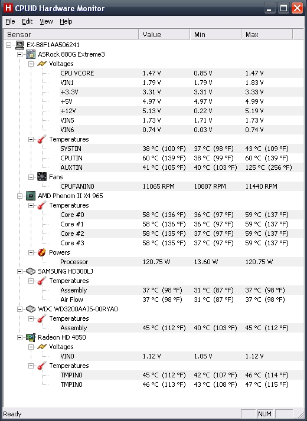This screenshot has height=421, width=307.
Task: Collapse the SAMSUNG HD300LJ Temperatures group
Action: [x=31, y=281]
